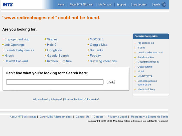182x136 pixels.
Task: Follow the Engagement ring link
Action: (17, 39)
